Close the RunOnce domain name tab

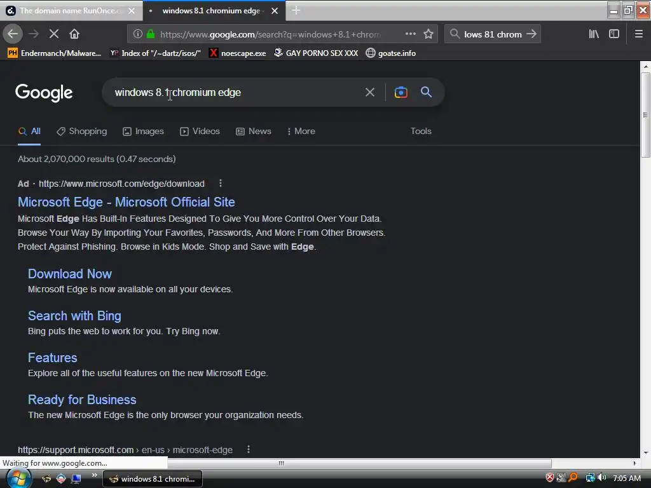132,11
